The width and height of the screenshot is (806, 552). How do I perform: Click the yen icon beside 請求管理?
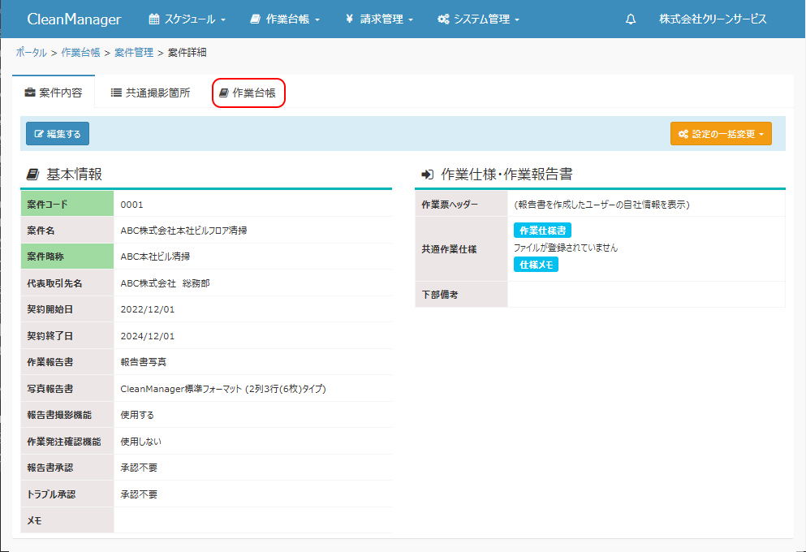[x=349, y=19]
